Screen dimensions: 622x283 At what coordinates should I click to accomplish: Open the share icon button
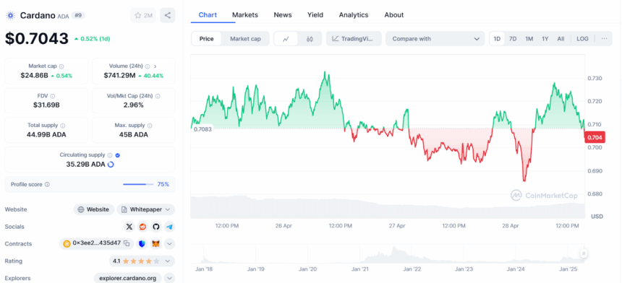(167, 15)
